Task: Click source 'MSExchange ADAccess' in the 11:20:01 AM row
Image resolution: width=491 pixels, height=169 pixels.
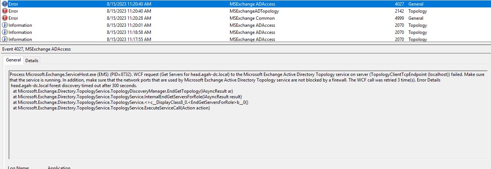Action: click(252, 25)
